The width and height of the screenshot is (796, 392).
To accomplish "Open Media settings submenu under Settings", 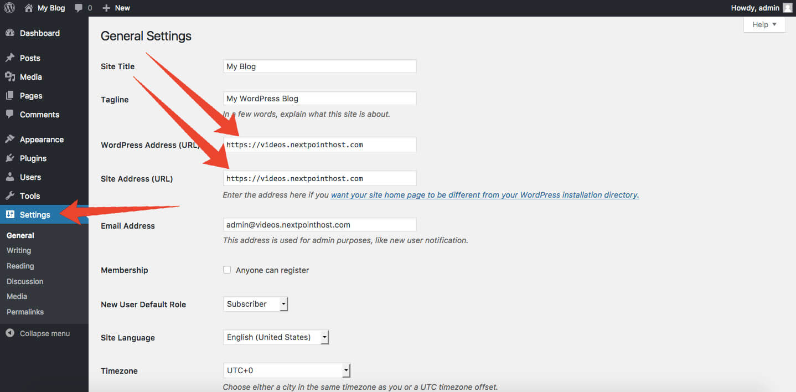I will coord(17,296).
